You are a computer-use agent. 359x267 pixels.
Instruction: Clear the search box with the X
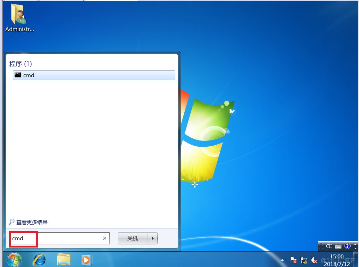coord(105,238)
